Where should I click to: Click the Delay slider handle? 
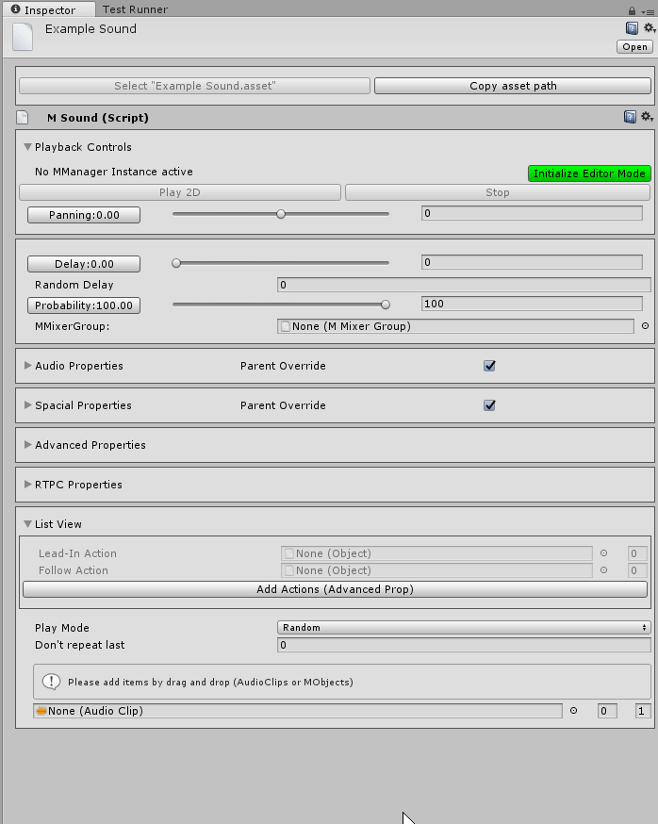tap(176, 263)
